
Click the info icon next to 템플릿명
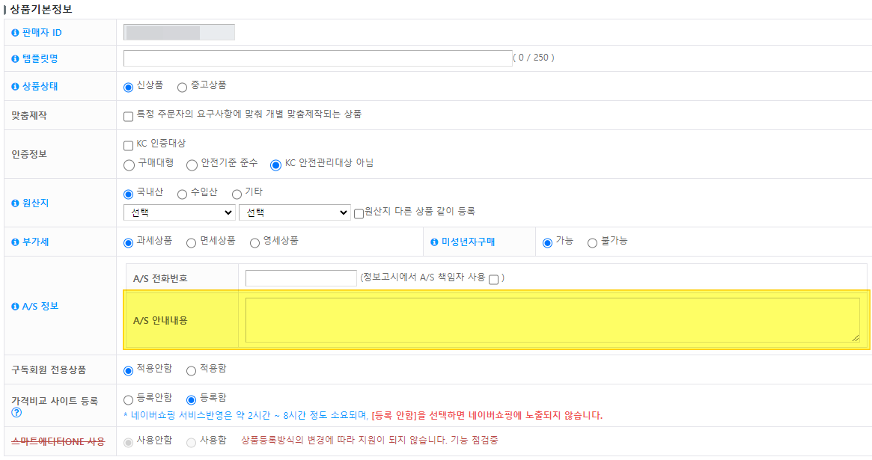[16, 59]
